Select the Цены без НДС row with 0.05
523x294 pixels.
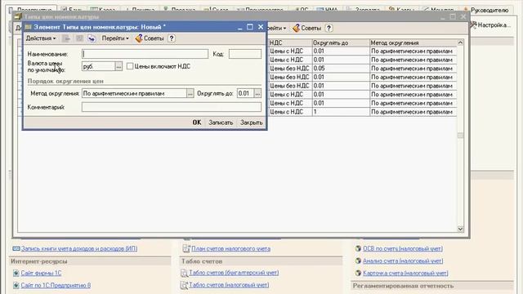tap(362, 69)
